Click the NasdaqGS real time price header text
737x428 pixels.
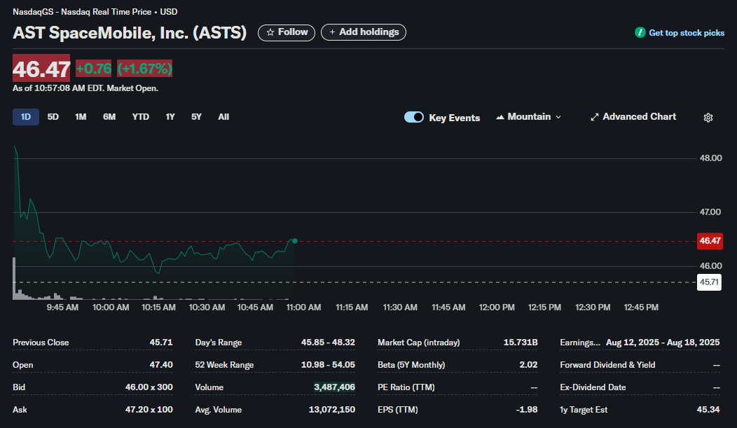point(95,12)
